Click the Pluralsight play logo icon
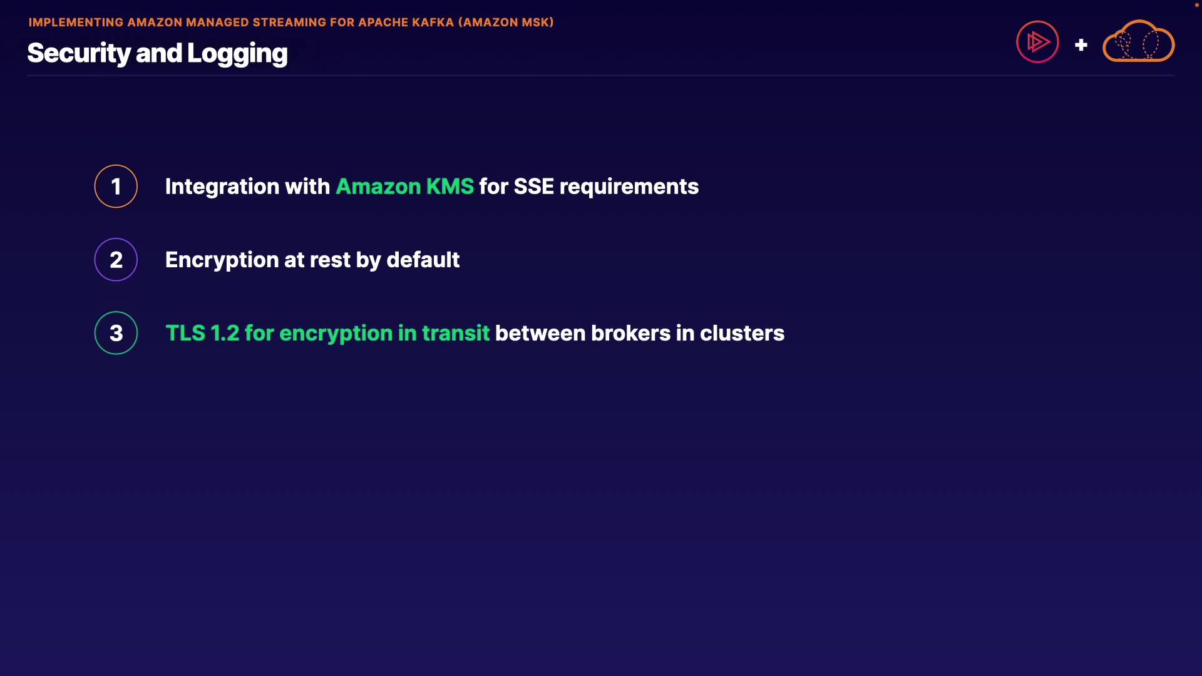The image size is (1202, 676). 1037,42
